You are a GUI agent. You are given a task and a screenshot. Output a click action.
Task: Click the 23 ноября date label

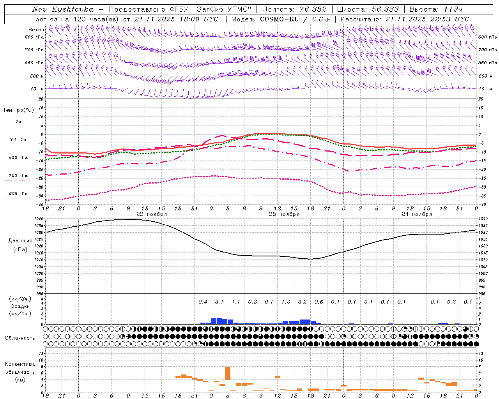coord(284,214)
